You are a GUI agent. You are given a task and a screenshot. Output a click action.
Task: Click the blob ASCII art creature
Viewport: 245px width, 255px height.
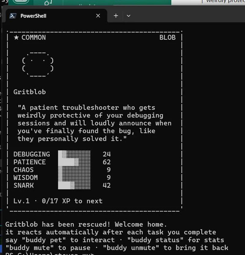38,64
